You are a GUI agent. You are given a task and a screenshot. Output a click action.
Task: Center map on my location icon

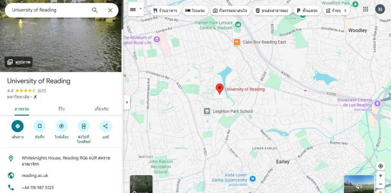tap(381, 166)
